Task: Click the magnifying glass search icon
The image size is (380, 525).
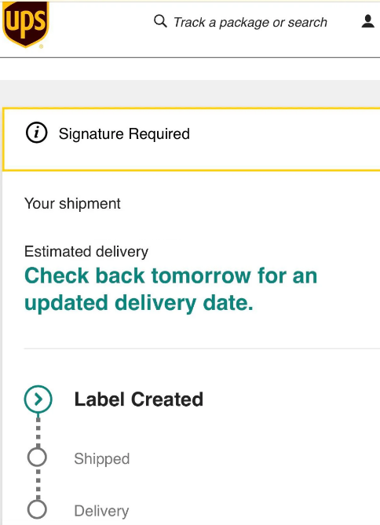Action: point(160,21)
